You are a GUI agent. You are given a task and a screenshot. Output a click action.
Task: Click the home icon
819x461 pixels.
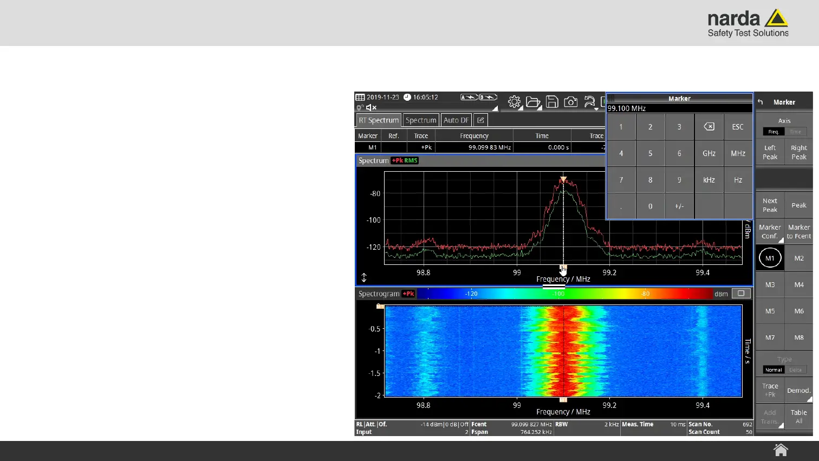click(780, 450)
